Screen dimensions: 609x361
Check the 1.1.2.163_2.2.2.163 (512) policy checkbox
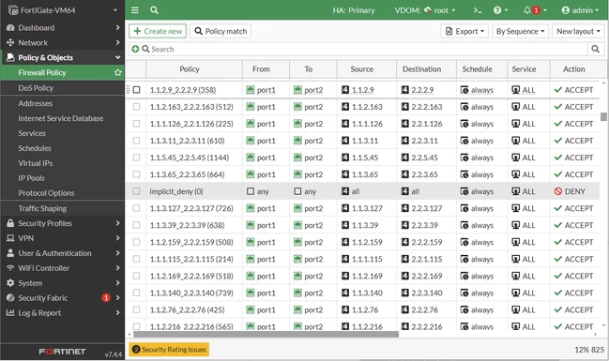(136, 107)
